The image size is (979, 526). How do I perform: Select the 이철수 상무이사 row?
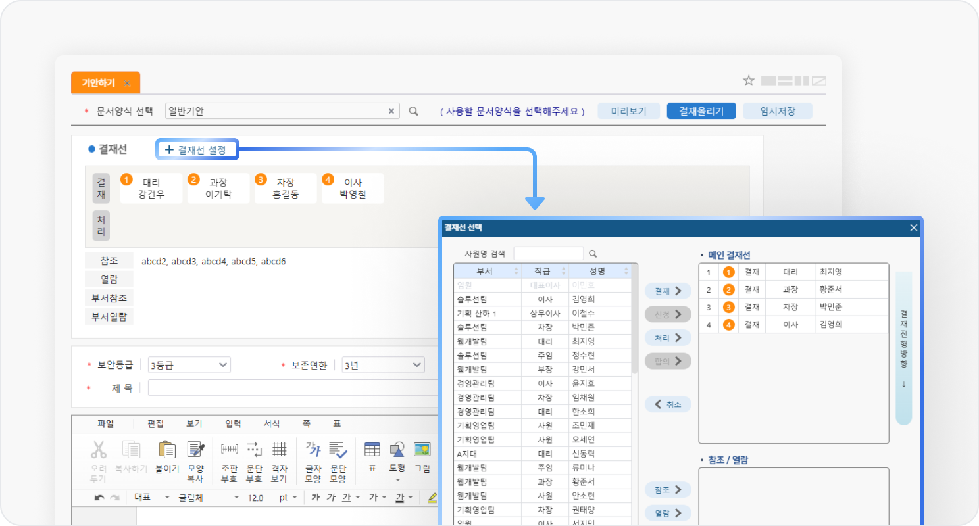point(542,314)
